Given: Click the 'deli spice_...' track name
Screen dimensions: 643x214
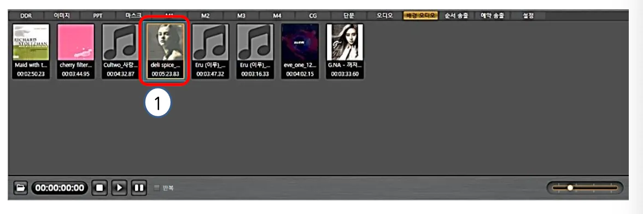Looking at the screenshot, I should point(165,66).
